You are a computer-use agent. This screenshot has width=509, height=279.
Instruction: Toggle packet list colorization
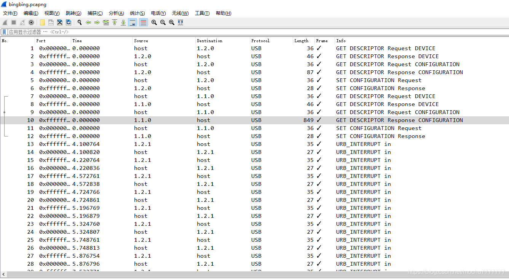pos(144,22)
